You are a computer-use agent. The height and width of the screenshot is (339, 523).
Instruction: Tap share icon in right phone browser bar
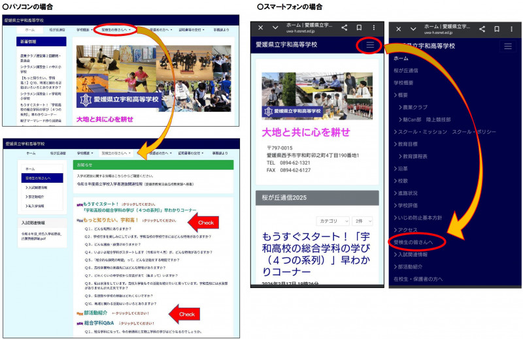pos(482,29)
